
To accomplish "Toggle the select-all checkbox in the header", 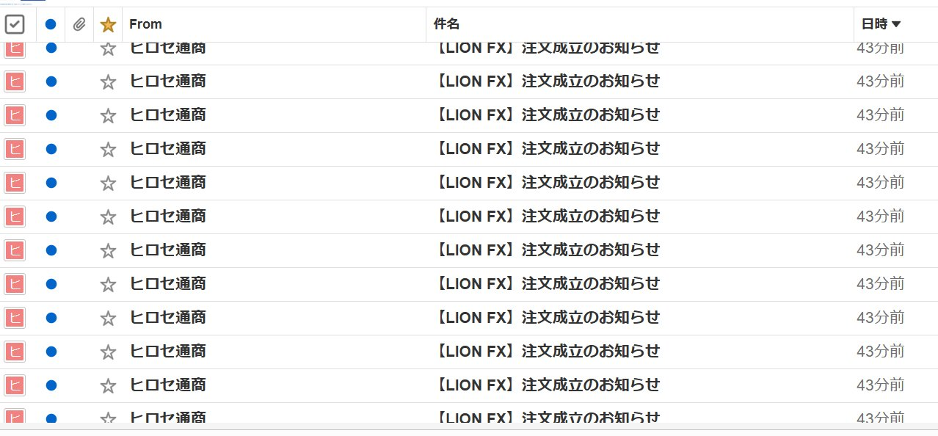I will coord(15,24).
